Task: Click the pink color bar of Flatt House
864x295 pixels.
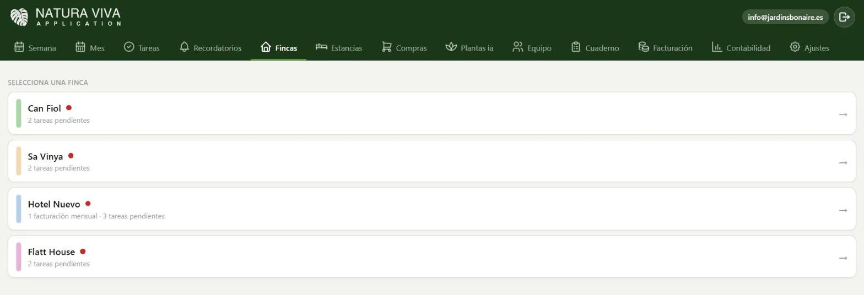Action: (19, 256)
